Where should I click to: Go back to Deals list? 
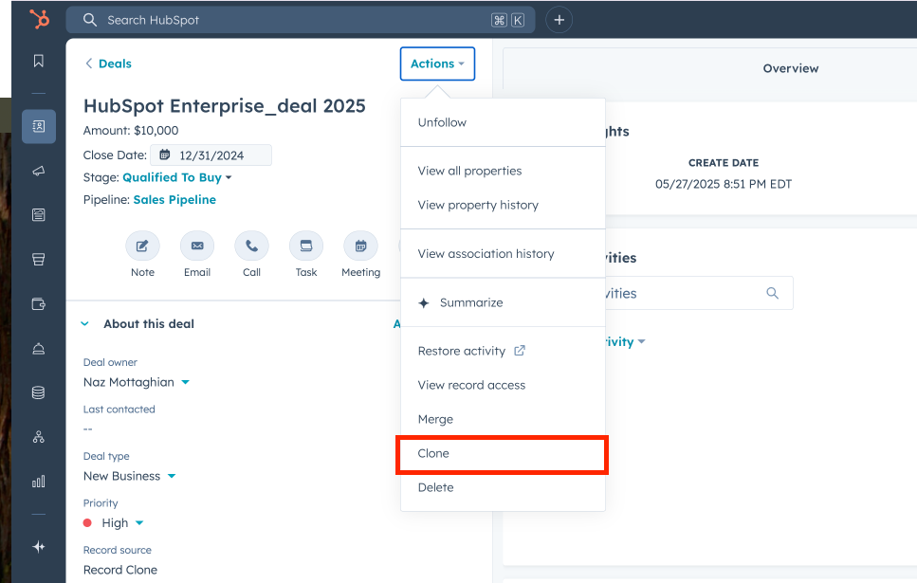[x=109, y=64]
